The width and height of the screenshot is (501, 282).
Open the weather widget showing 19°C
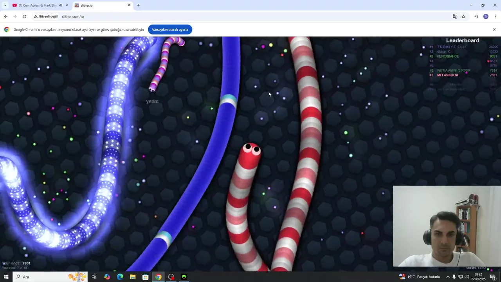420,277
